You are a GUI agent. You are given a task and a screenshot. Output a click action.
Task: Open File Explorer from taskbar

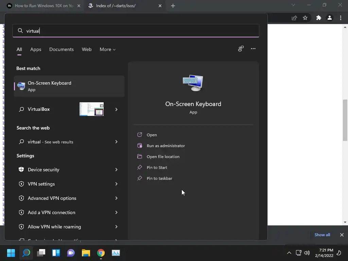coord(86,253)
